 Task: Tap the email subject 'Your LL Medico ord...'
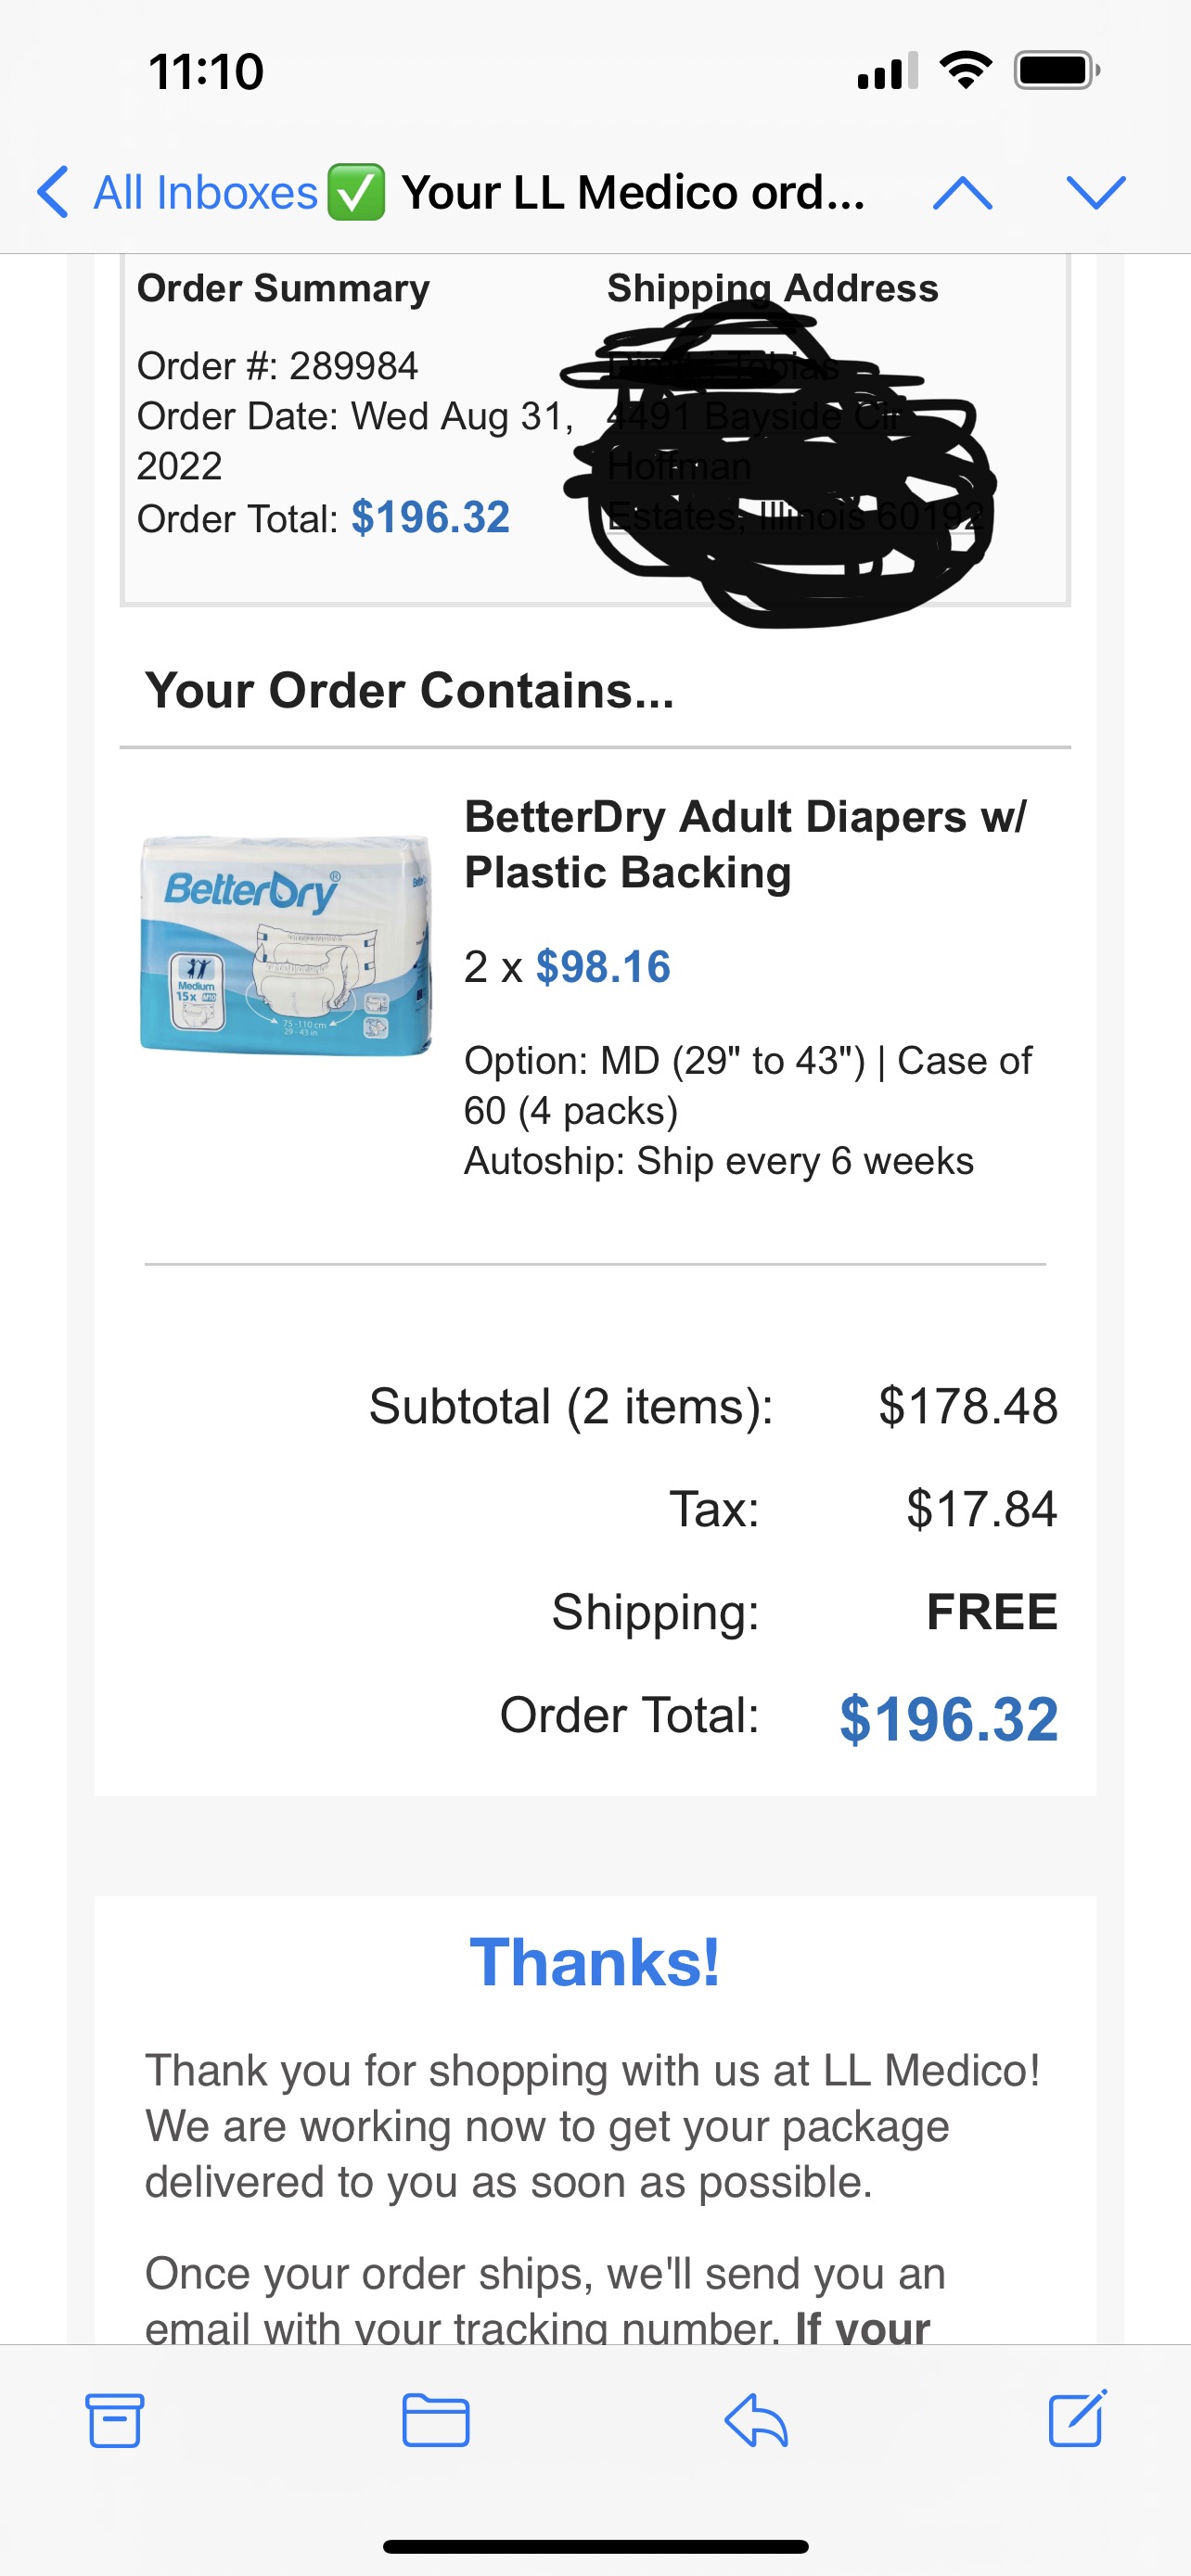click(x=633, y=192)
